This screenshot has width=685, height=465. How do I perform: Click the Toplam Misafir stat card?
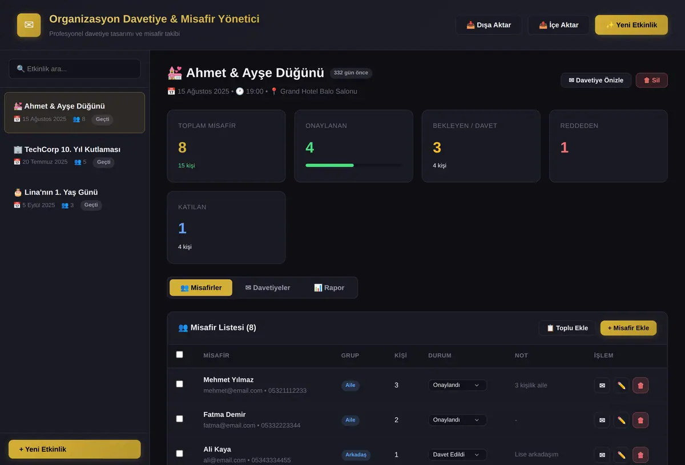click(x=226, y=146)
